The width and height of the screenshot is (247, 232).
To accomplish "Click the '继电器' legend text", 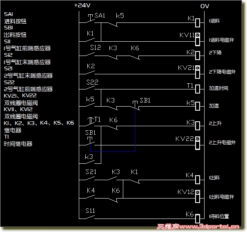I will click(13, 130).
